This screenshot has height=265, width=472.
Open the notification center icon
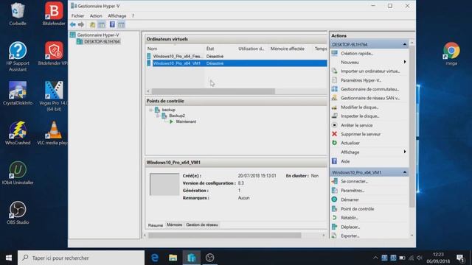coord(460,258)
